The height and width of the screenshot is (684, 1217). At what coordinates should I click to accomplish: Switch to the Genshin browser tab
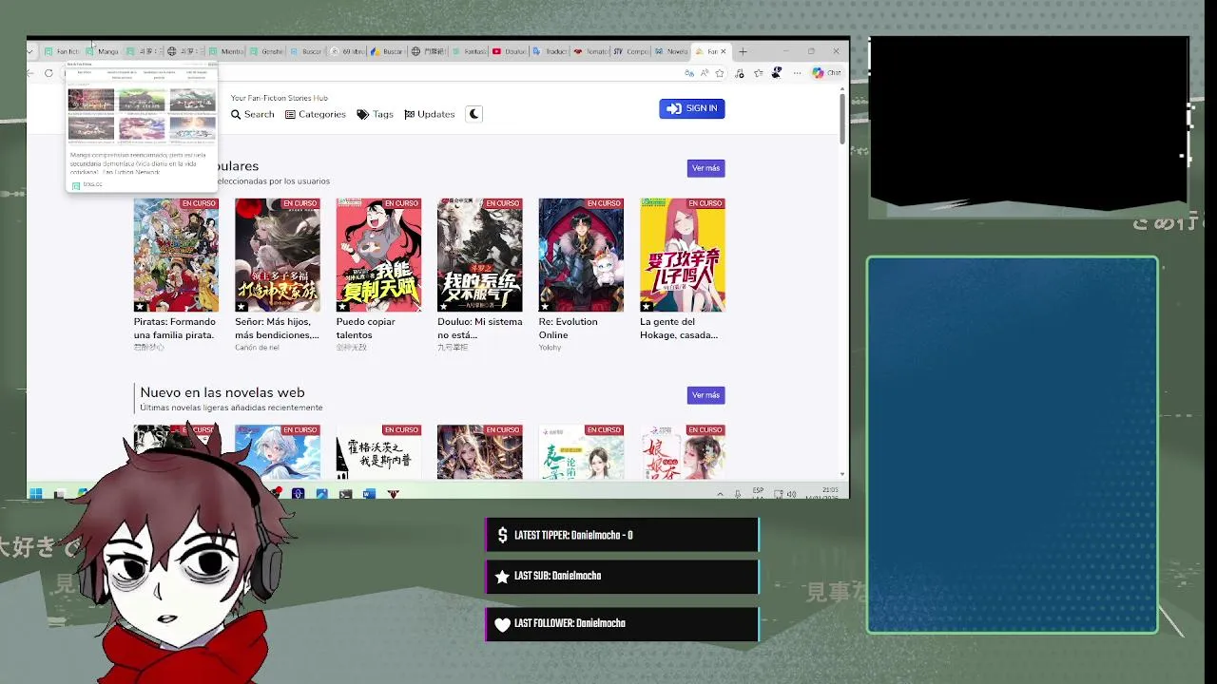point(266,51)
